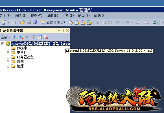
Task: Click the Refresh icon in Object Explorer
Action: coord(40,37)
